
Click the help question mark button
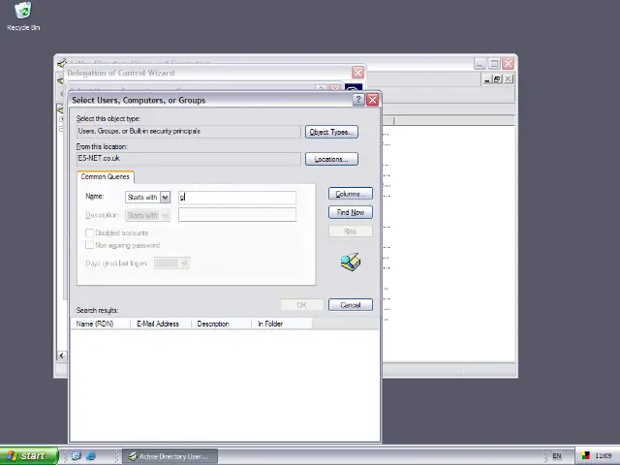[358, 100]
